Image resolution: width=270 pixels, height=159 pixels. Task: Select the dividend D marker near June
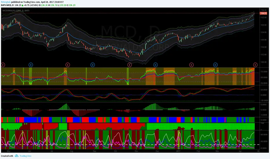31,65
